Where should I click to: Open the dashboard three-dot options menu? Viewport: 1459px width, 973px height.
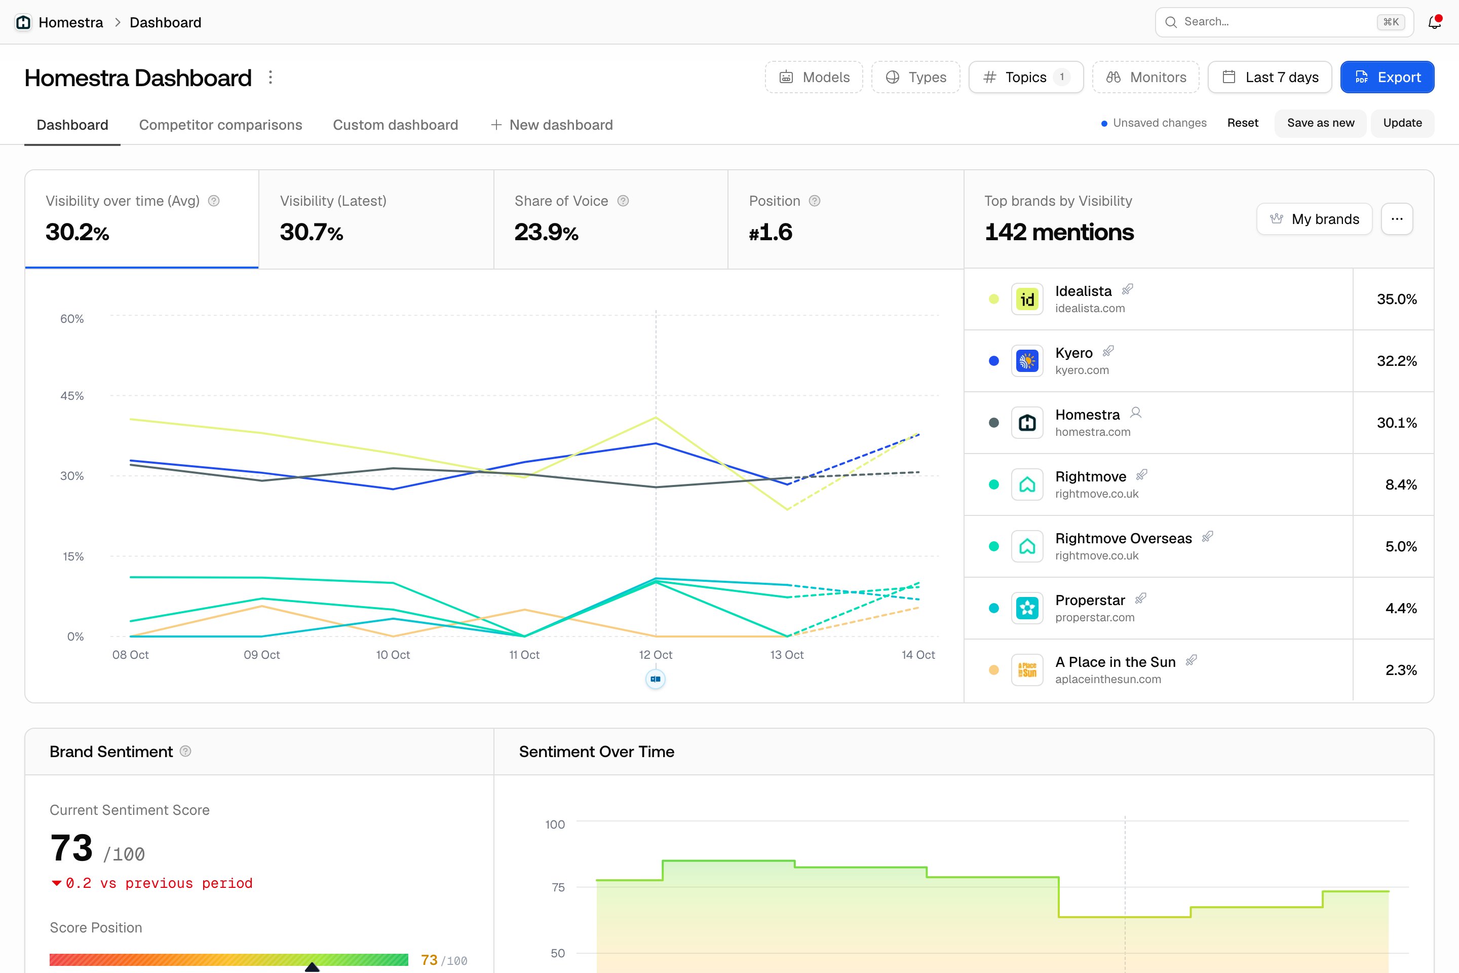271,78
